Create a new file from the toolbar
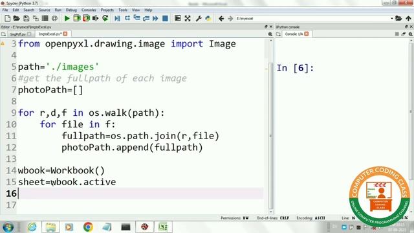This screenshot has width=414, height=233. click(x=7, y=18)
